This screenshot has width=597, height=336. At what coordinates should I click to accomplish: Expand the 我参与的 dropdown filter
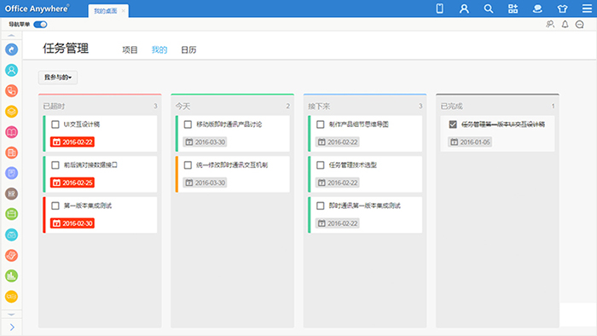(x=58, y=78)
